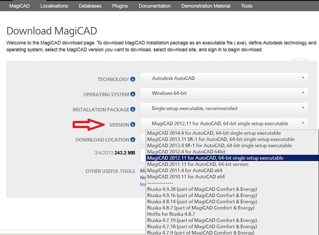319x235 pixels.
Task: Open the Technology dropdown showing Autodesk AutoCAD
Action: pyautogui.click(x=224, y=78)
